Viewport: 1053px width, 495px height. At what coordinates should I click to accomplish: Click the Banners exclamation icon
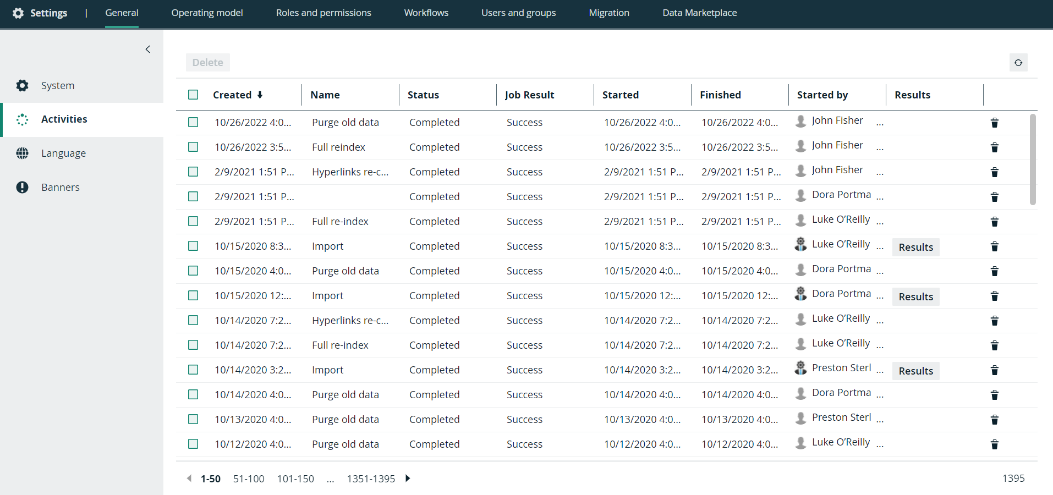22,188
